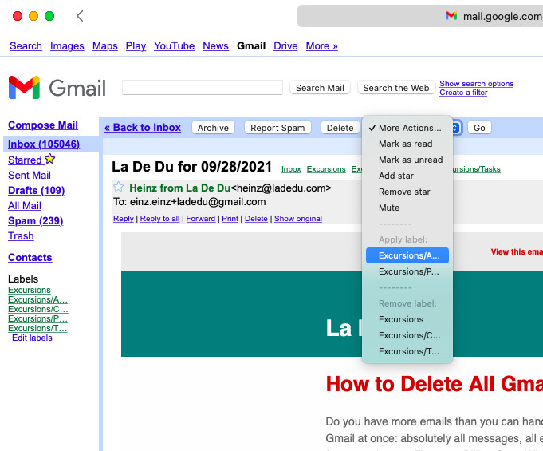Click the Reply link
The width and height of the screenshot is (543, 451).
(x=124, y=219)
